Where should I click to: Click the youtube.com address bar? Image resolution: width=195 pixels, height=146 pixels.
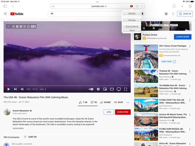97,6
